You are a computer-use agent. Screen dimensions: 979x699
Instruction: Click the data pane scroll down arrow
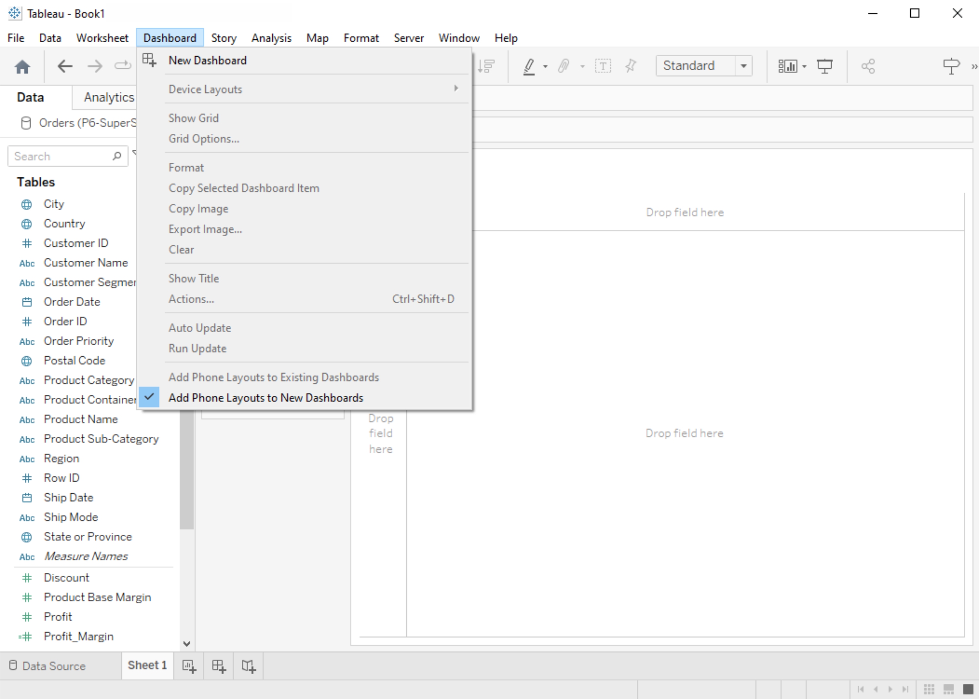pos(187,644)
